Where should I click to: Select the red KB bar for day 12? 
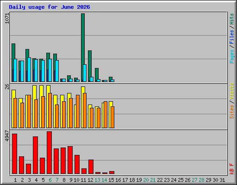(x=91, y=166)
